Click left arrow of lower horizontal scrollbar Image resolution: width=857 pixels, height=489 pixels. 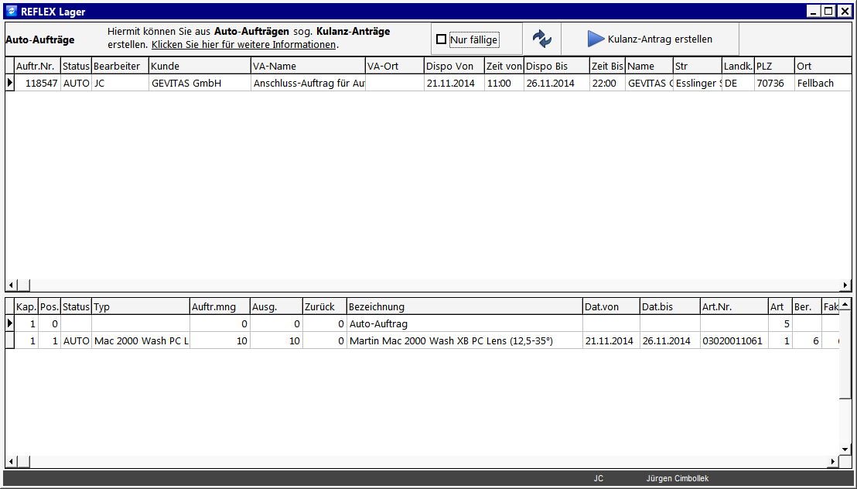point(11,462)
